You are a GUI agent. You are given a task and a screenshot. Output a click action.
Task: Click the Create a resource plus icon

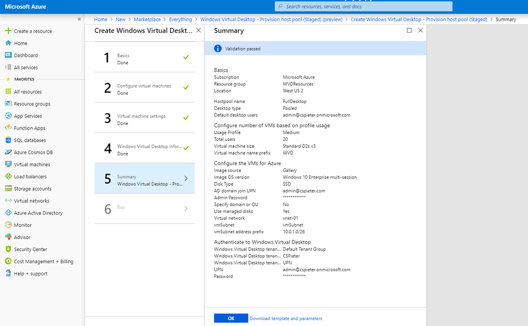(x=8, y=31)
